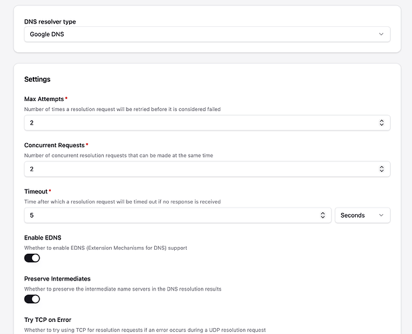Click the Timeout label
Image resolution: width=412 pixels, height=334 pixels.
tap(36, 191)
